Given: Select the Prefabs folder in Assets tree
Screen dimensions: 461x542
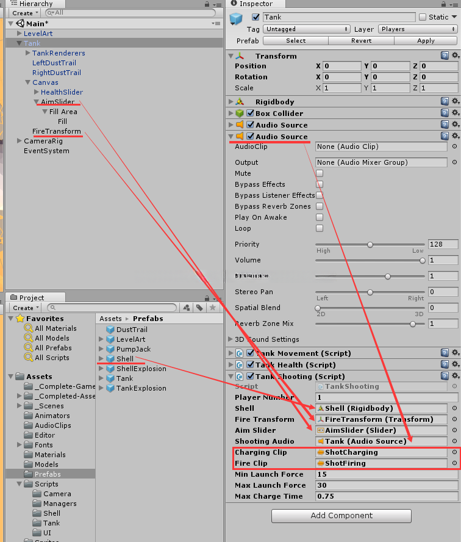Looking at the screenshot, I should coord(48,474).
